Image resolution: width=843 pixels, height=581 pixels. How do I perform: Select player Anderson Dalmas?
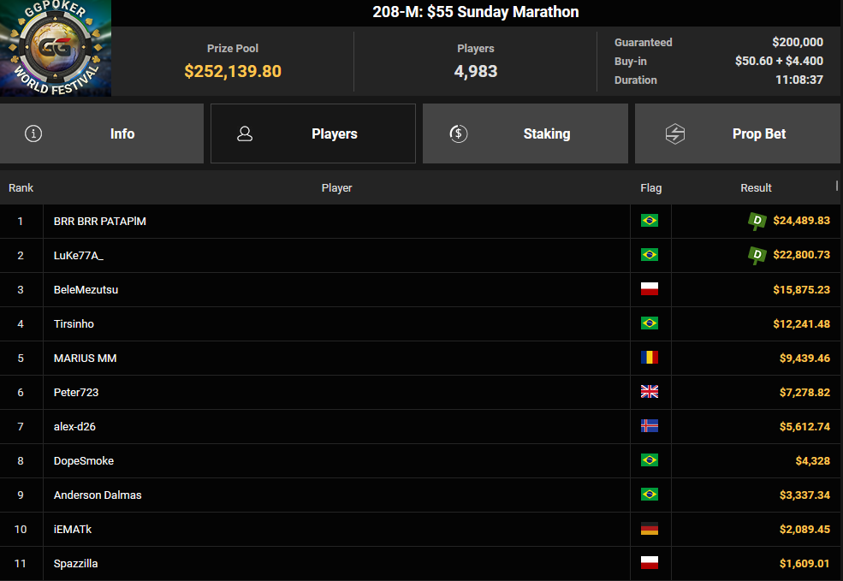(98, 495)
